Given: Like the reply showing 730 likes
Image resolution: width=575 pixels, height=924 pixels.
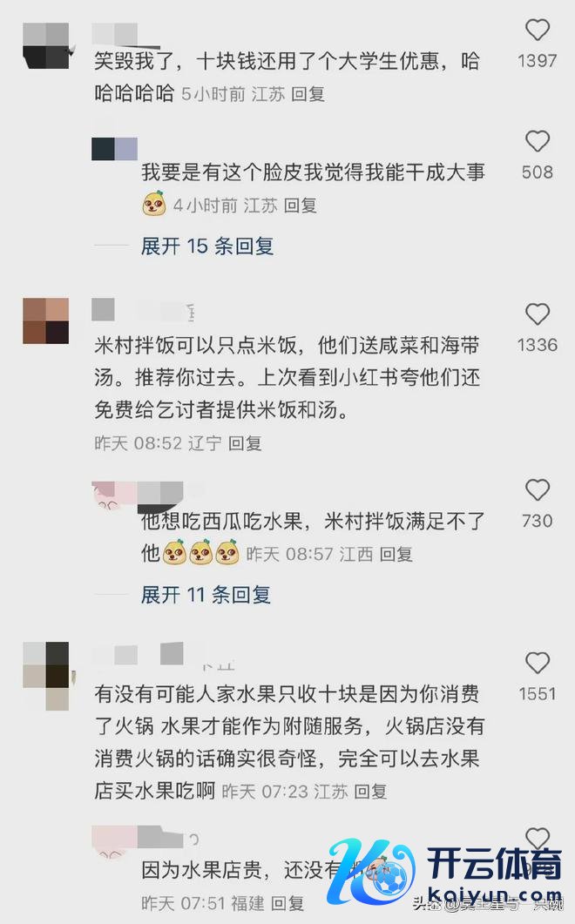Looking at the screenshot, I should [x=538, y=489].
